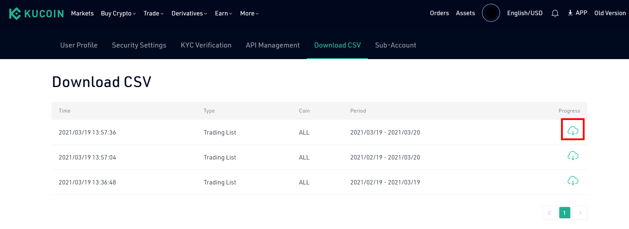Image resolution: width=629 pixels, height=229 pixels.
Task: Expand More dropdown
Action: 250,13
